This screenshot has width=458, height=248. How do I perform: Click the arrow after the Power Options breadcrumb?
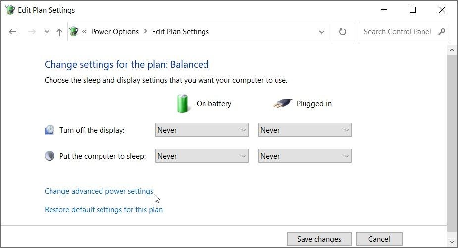pyautogui.click(x=145, y=31)
